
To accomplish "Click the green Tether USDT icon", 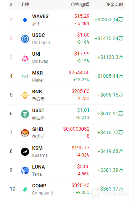I will [25, 114].
